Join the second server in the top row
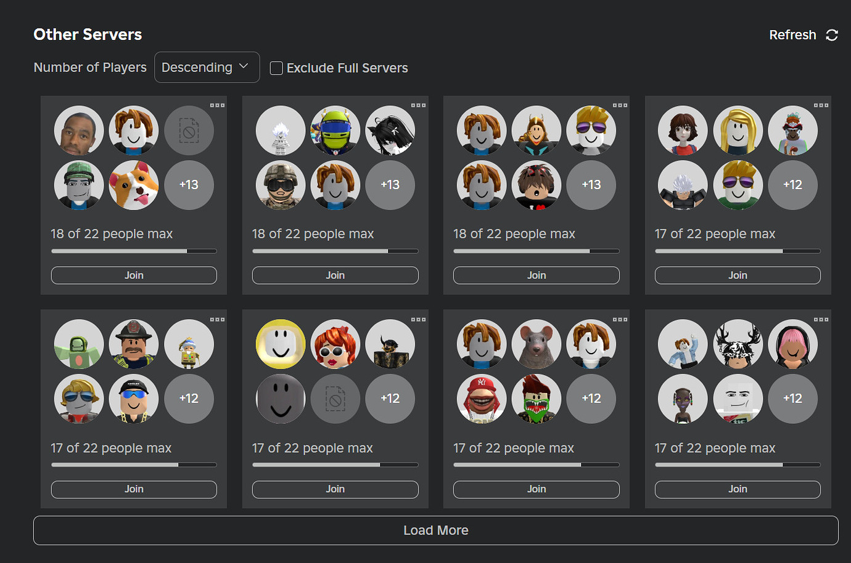 click(x=335, y=275)
